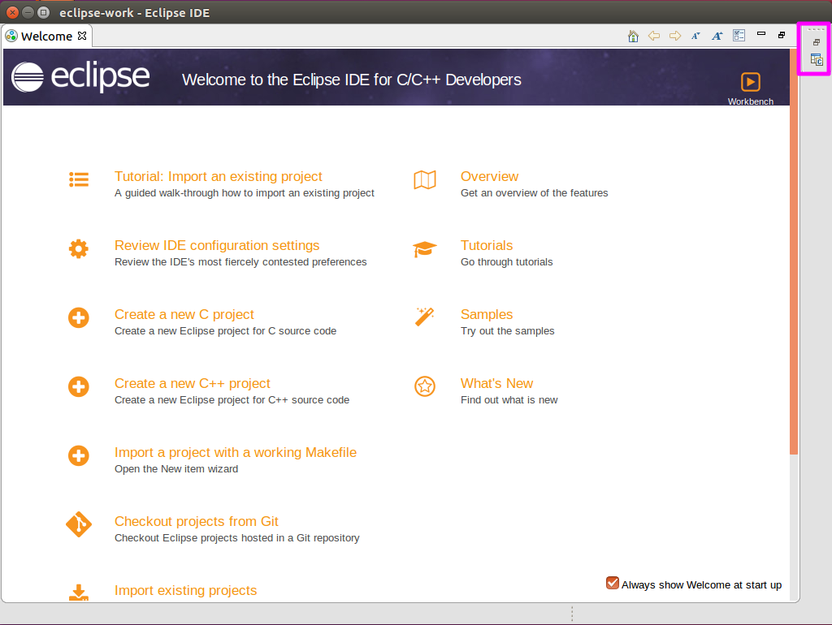This screenshot has width=832, height=625.
Task: Minimize the Welcome page using the minimize icon
Action: point(760,35)
